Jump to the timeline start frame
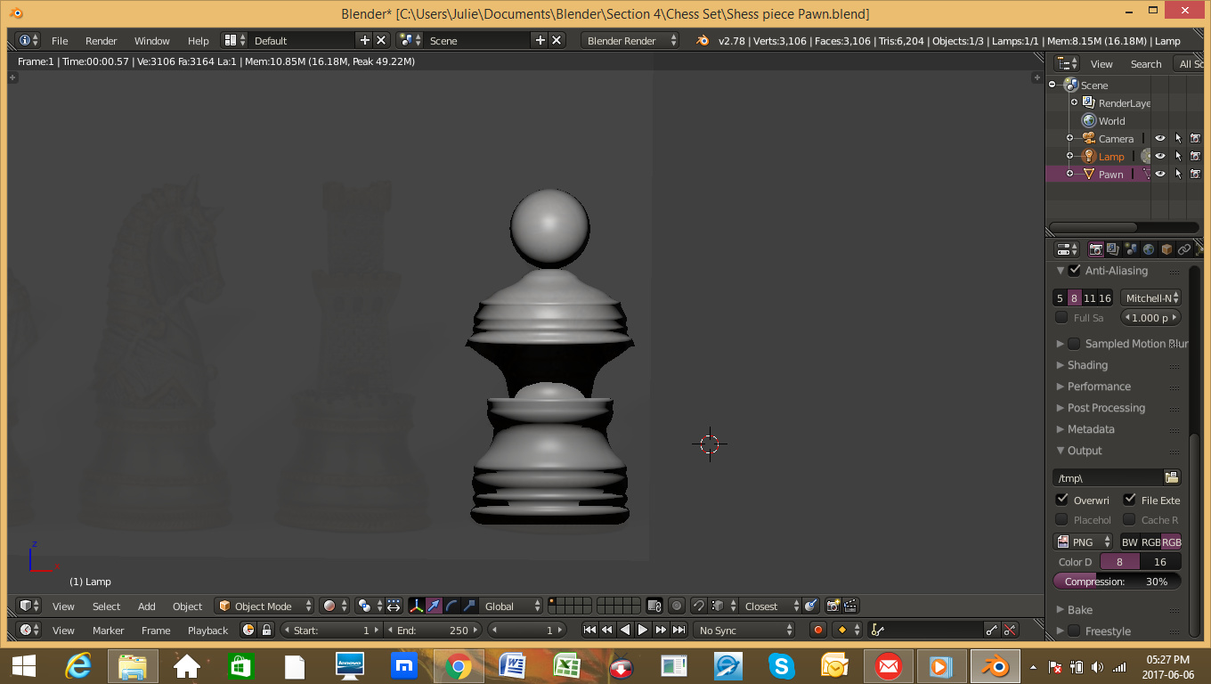This screenshot has width=1211, height=684. 589,630
